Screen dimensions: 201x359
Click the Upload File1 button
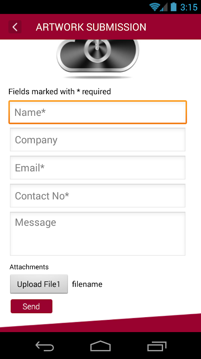coord(39,284)
